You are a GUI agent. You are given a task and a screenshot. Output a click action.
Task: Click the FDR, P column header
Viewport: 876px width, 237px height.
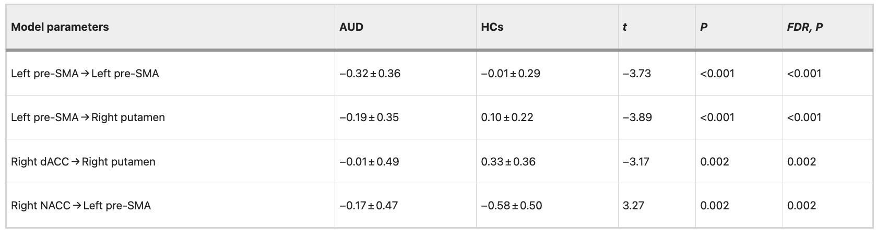pos(804,27)
